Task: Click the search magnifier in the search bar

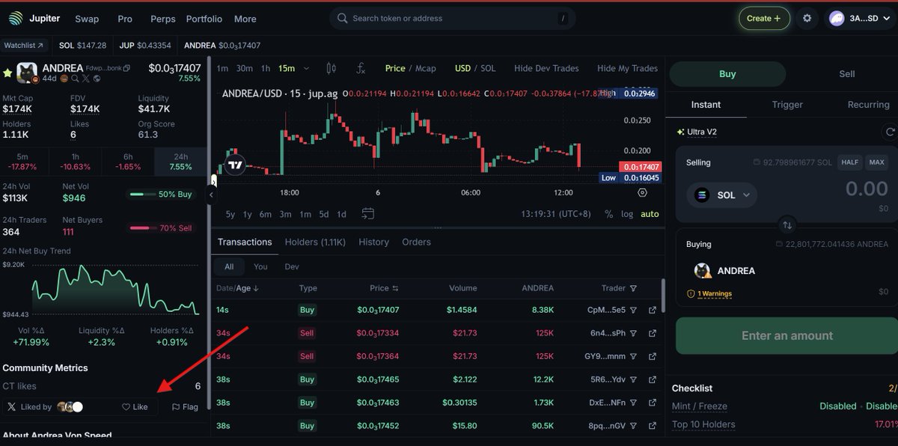Action: (342, 18)
